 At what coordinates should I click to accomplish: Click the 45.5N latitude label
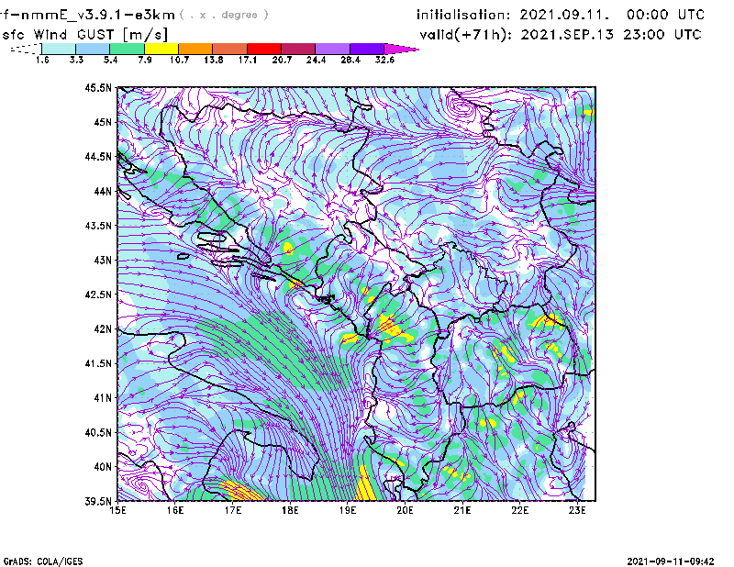98,87
